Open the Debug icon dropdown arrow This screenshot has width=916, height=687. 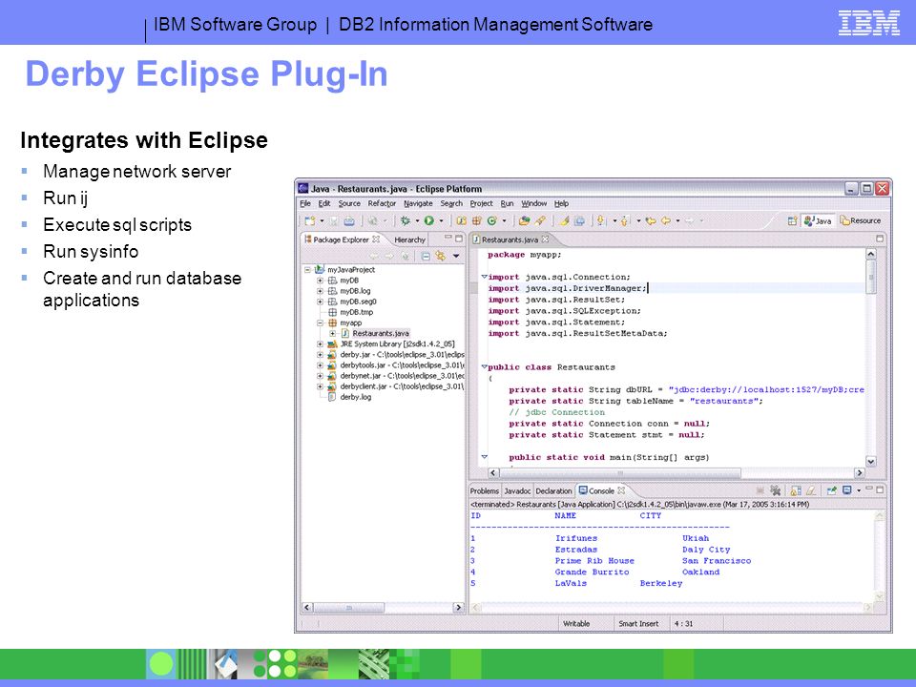(x=417, y=220)
